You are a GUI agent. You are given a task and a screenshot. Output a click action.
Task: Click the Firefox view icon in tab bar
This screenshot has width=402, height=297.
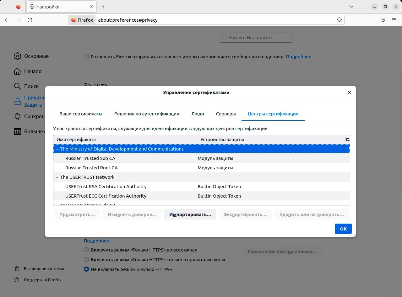pyautogui.click(x=19, y=7)
